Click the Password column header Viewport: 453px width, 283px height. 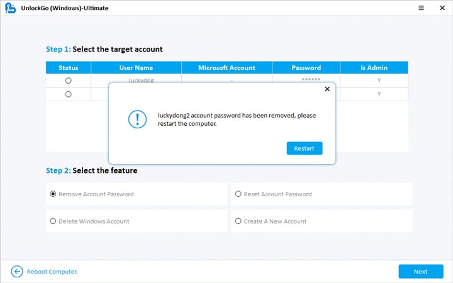point(306,67)
